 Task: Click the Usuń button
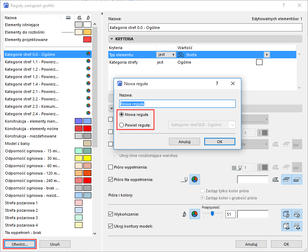[55, 244]
